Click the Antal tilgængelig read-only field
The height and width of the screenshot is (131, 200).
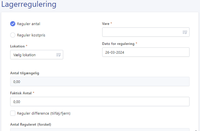coord(100,82)
